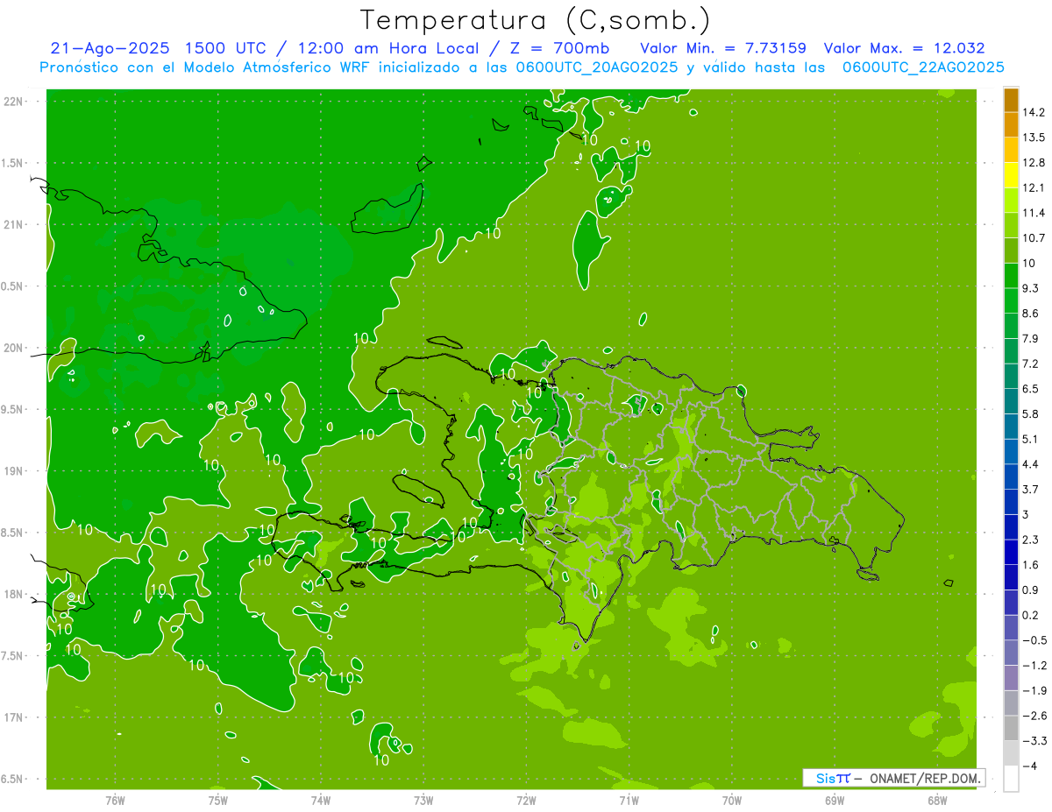Click the yellow swatch between 12.1 and 12.8
This screenshot has height=812, width=1052.
click(x=1011, y=175)
